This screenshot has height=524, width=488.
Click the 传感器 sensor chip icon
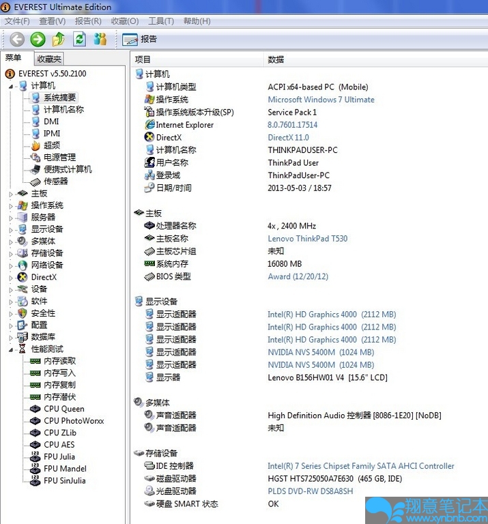[35, 181]
